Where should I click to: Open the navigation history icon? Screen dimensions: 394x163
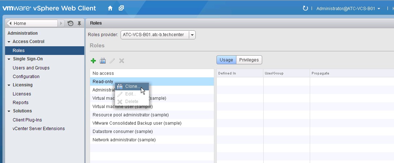[70, 23]
